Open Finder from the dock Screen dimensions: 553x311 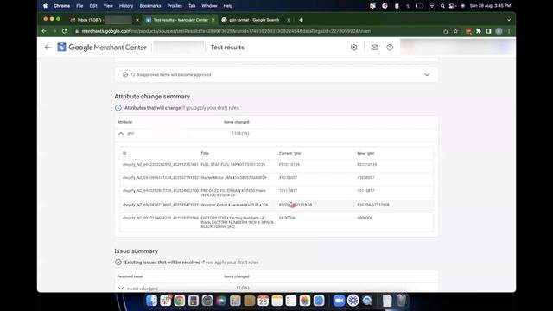tap(152, 301)
